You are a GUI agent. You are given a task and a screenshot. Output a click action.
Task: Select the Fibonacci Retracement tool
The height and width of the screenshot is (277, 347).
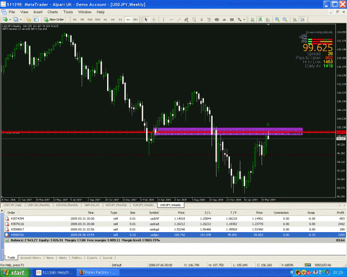click(x=194, y=19)
